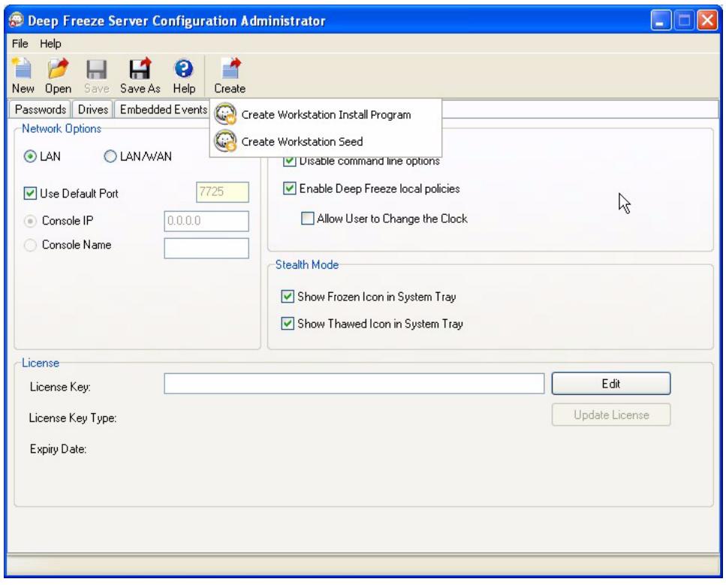Select the LAN radio button
Image resolution: width=726 pixels, height=585 pixels.
tap(30, 156)
